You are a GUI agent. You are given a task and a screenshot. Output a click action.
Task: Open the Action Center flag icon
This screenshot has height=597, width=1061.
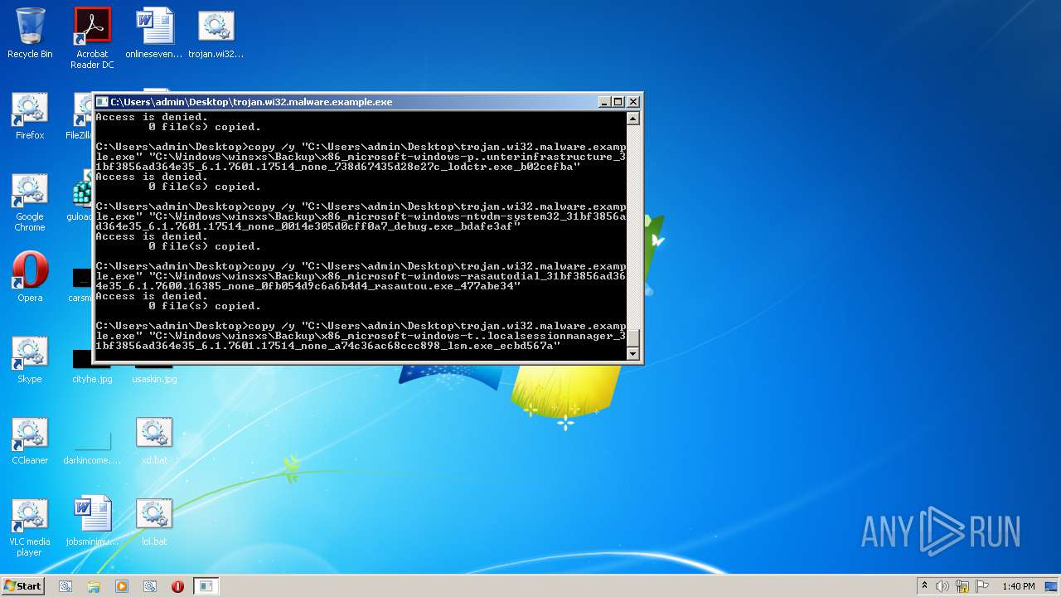tap(982, 586)
